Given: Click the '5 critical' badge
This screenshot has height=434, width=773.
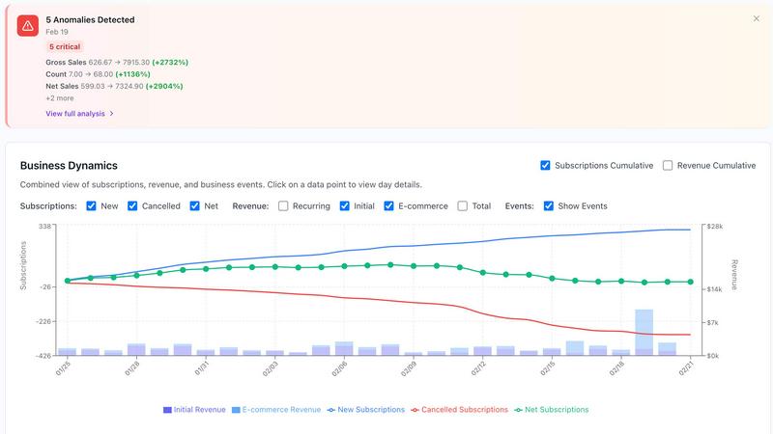Looking at the screenshot, I should [x=66, y=46].
